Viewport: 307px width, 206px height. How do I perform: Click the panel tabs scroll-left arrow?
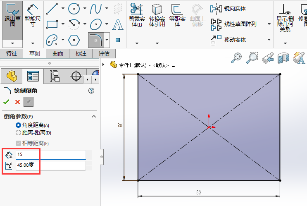[x=88, y=79]
